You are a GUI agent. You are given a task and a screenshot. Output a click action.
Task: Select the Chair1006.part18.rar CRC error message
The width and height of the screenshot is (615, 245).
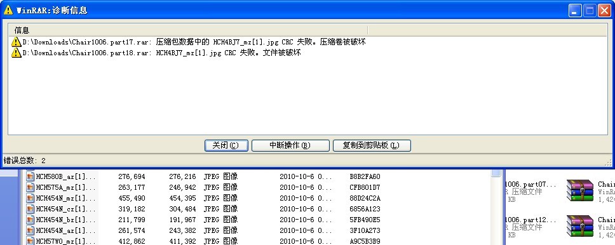(161, 53)
